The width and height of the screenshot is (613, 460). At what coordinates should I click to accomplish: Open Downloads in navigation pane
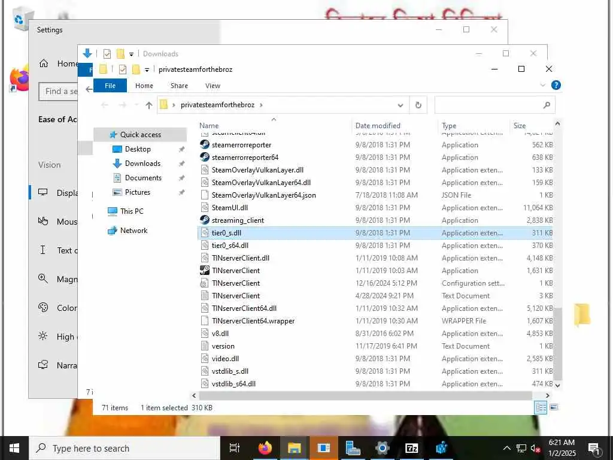142,164
